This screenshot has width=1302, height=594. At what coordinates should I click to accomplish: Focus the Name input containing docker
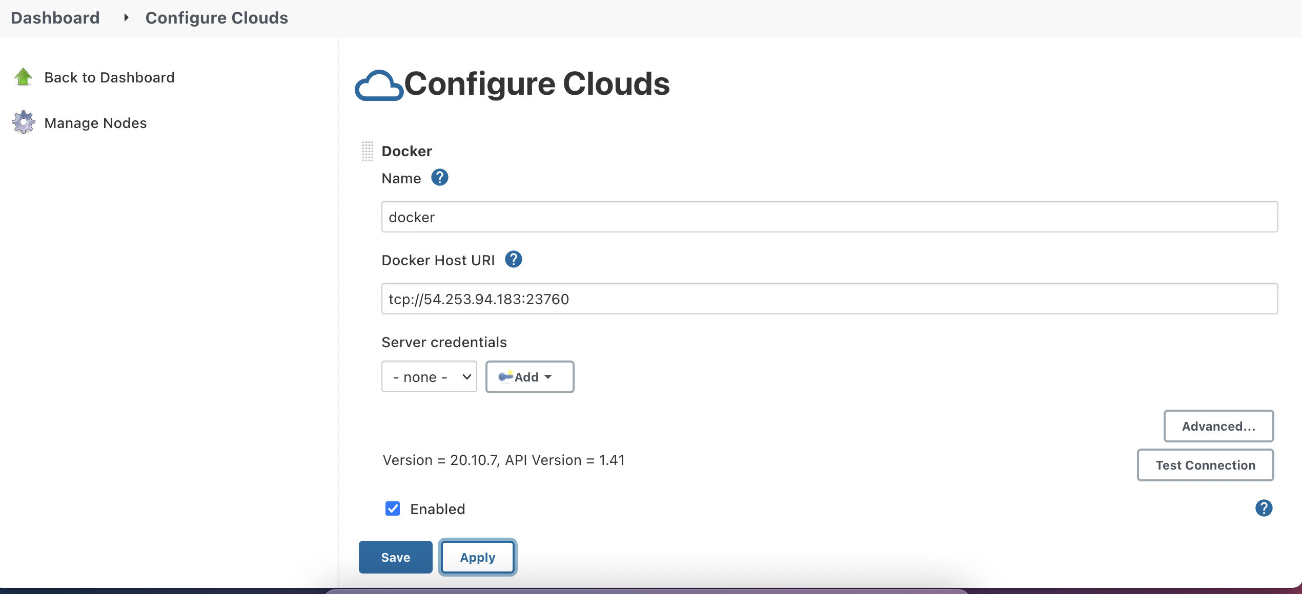(x=829, y=217)
